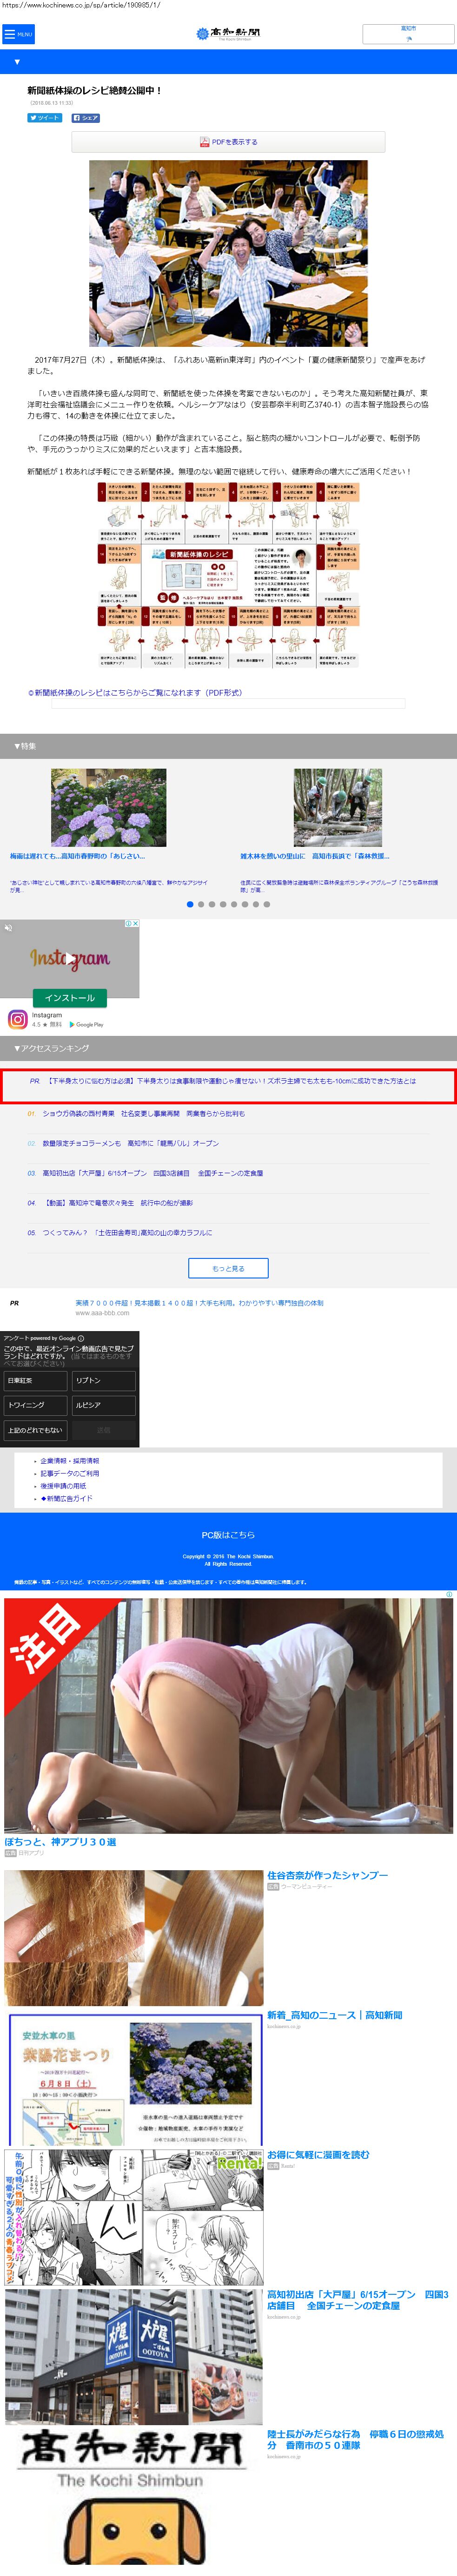Image resolution: width=457 pixels, height=2576 pixels.
Task: Open ranking 02 チョコラーメン article
Action: point(131,1143)
